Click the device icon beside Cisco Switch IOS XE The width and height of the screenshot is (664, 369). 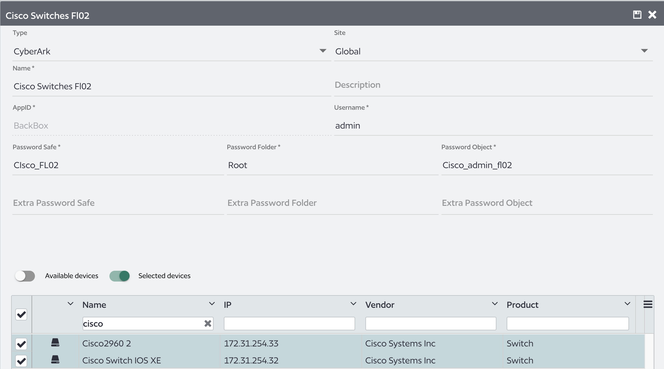[x=56, y=360]
